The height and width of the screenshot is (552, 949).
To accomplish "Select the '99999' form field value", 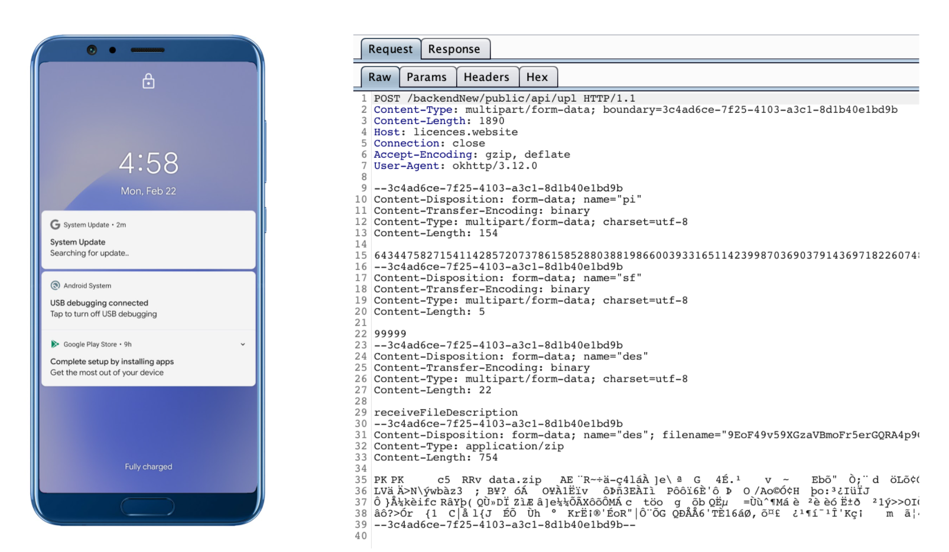I will pos(389,333).
